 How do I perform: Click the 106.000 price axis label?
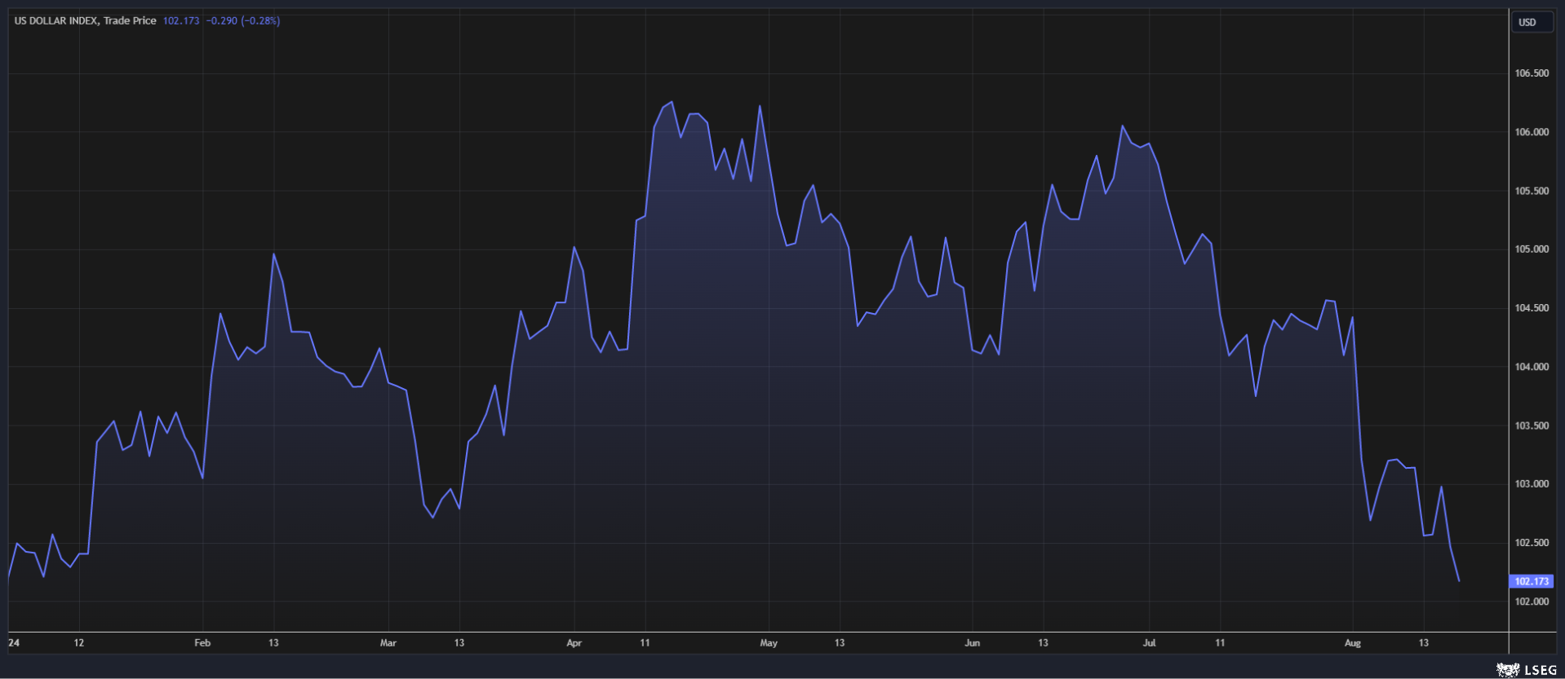pyautogui.click(x=1532, y=132)
